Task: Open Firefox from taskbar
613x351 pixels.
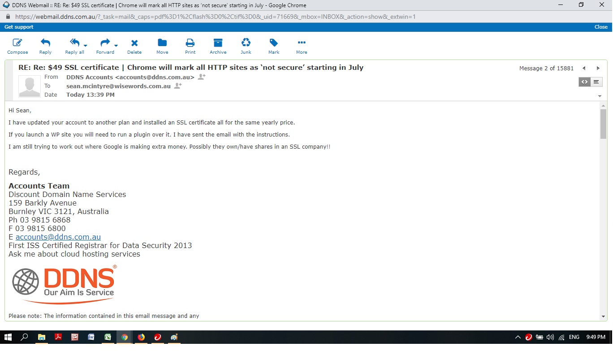Action: (141, 337)
